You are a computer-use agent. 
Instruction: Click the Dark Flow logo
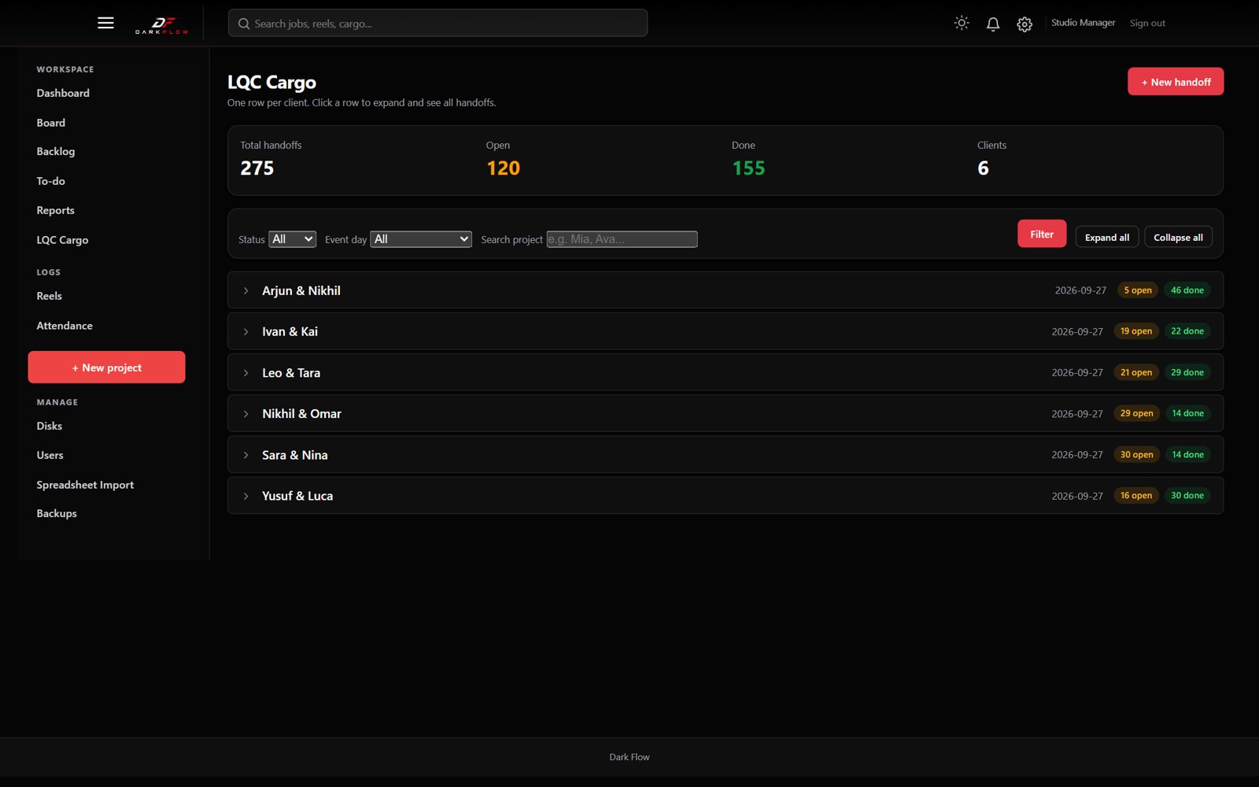click(161, 25)
